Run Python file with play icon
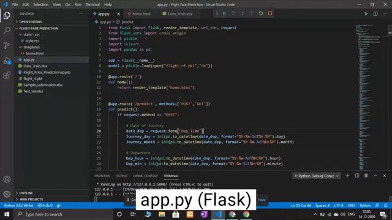 [366, 13]
